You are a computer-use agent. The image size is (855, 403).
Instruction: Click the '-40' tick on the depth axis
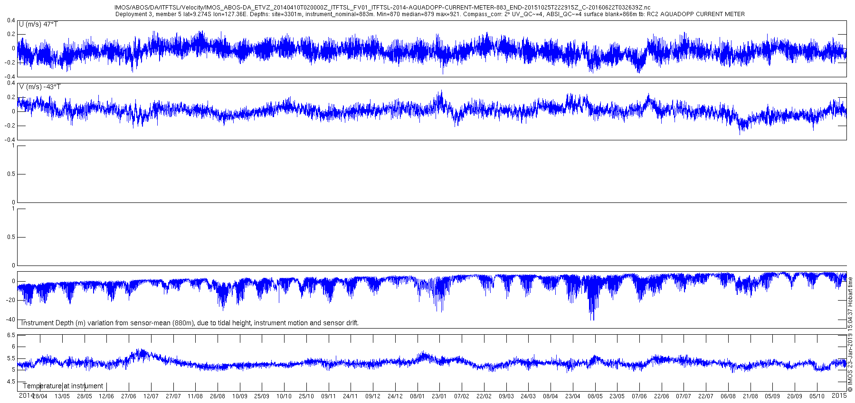click(10, 320)
